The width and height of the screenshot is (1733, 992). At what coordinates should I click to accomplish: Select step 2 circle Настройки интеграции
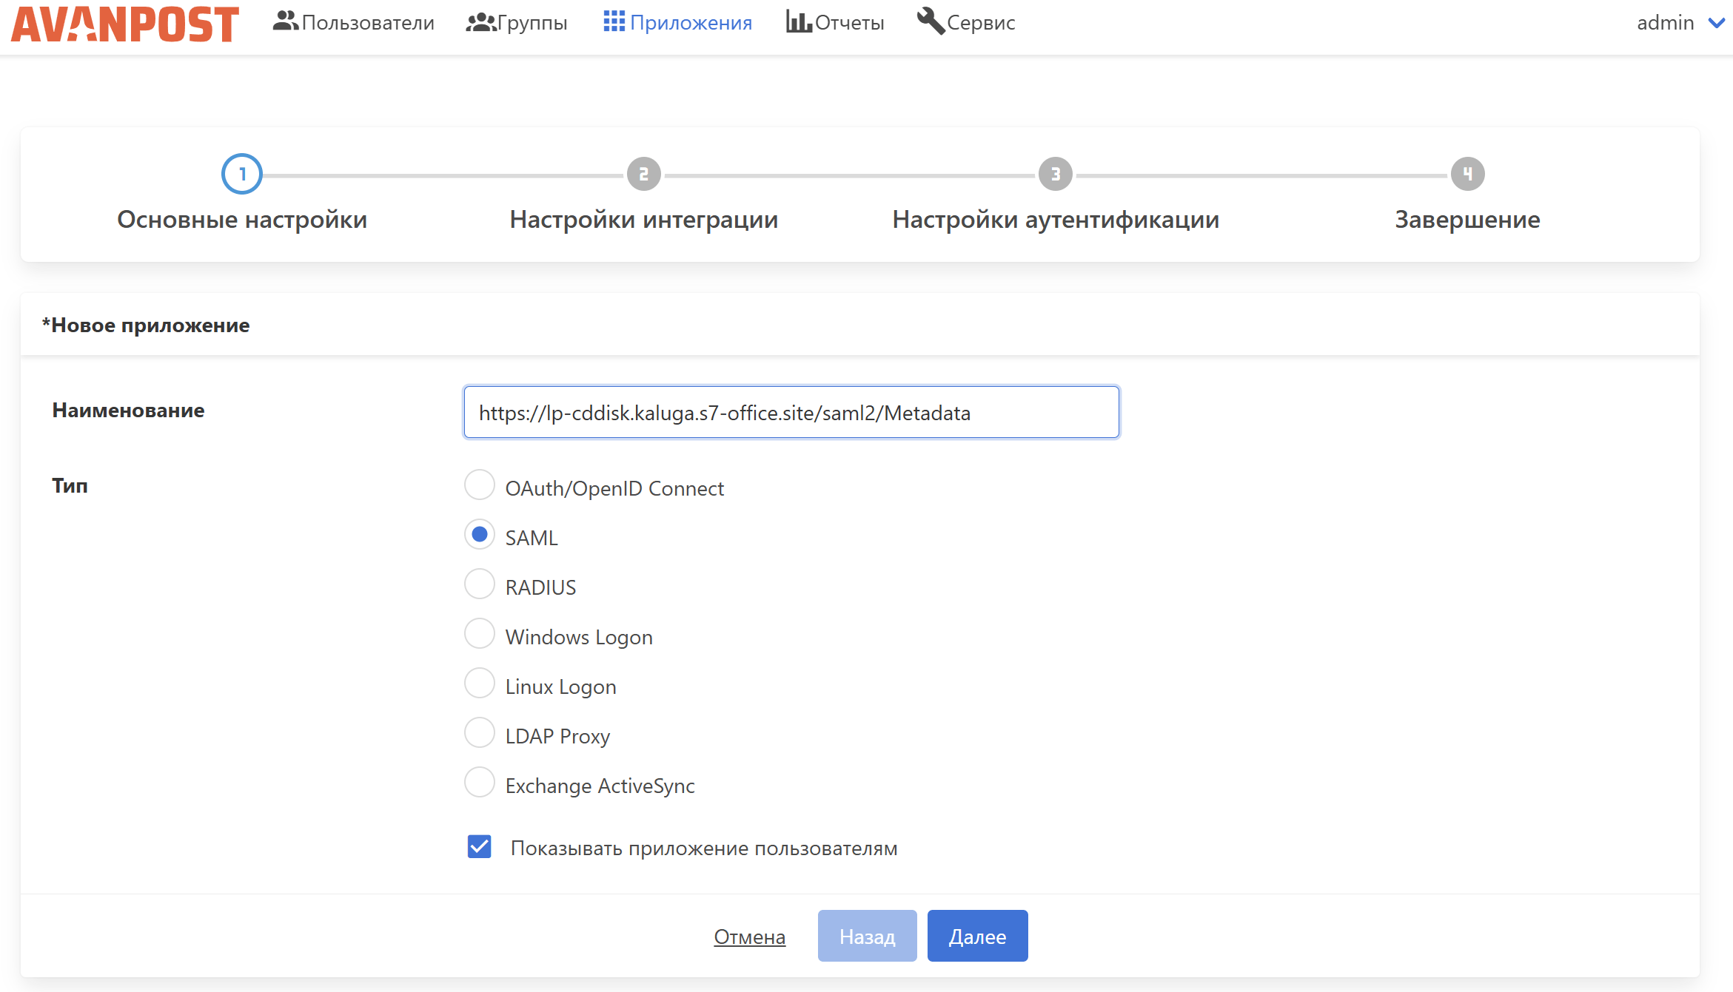click(x=644, y=174)
